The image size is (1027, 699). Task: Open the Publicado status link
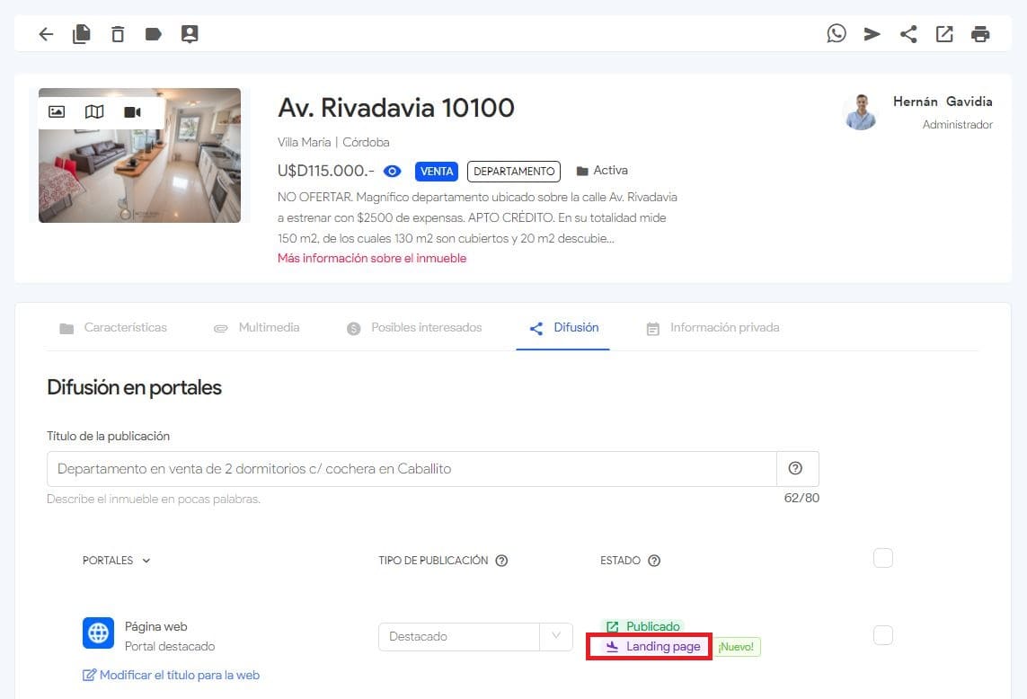pyautogui.click(x=642, y=626)
